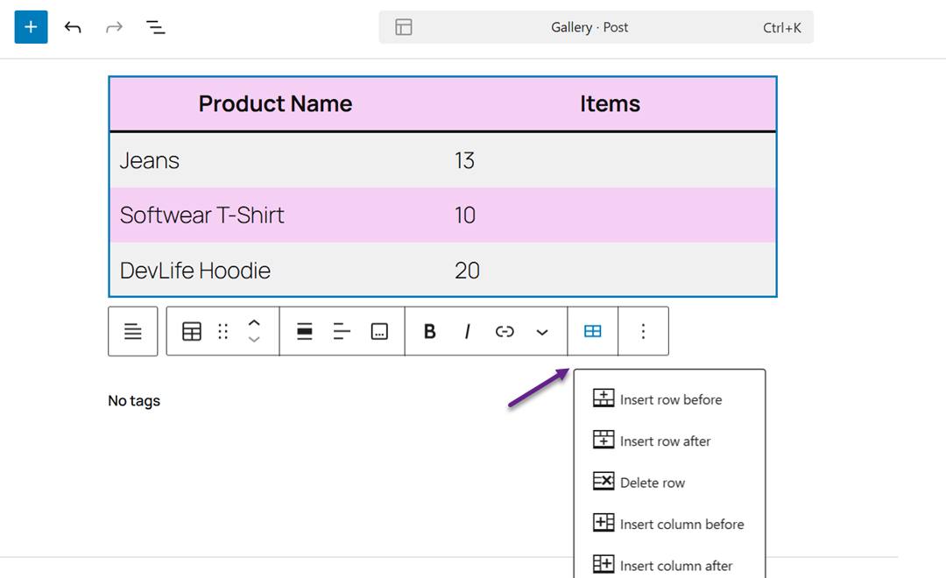This screenshot has width=946, height=578.
Task: Toggle italic formatting
Action: 467,331
